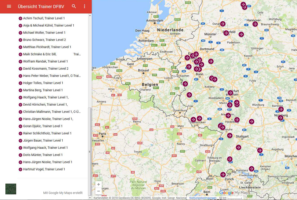Select Hartmut Vogel, Trainer Level 1
The height and width of the screenshot is (200, 297).
click(x=44, y=169)
